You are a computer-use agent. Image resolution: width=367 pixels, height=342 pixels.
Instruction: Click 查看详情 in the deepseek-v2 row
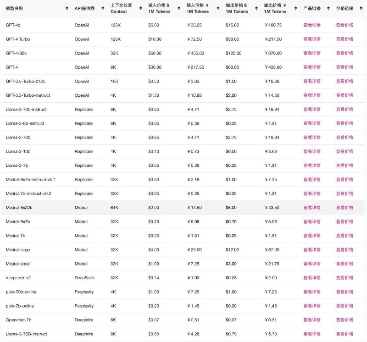(312, 278)
